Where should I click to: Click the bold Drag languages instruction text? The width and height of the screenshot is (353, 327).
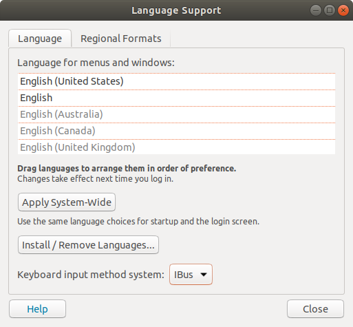(x=127, y=169)
